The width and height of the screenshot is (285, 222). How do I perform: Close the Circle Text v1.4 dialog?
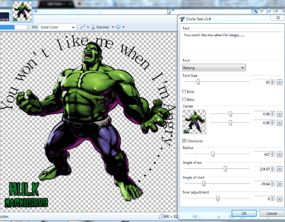(x=278, y=18)
